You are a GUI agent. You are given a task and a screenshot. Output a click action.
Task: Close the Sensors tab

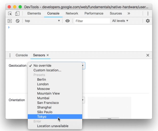(48, 55)
